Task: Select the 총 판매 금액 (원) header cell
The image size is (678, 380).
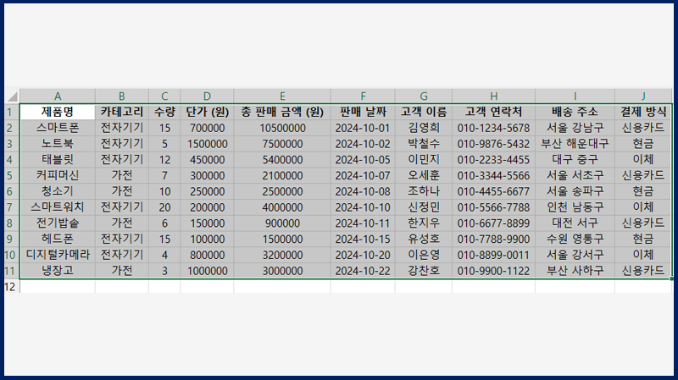Action: point(282,113)
